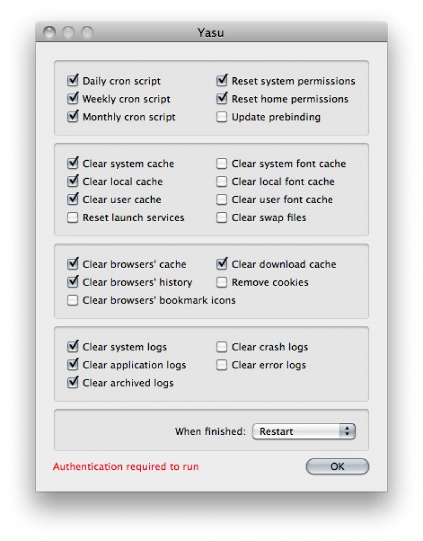
Task: Click Authentication required to run text
Action: point(126,467)
